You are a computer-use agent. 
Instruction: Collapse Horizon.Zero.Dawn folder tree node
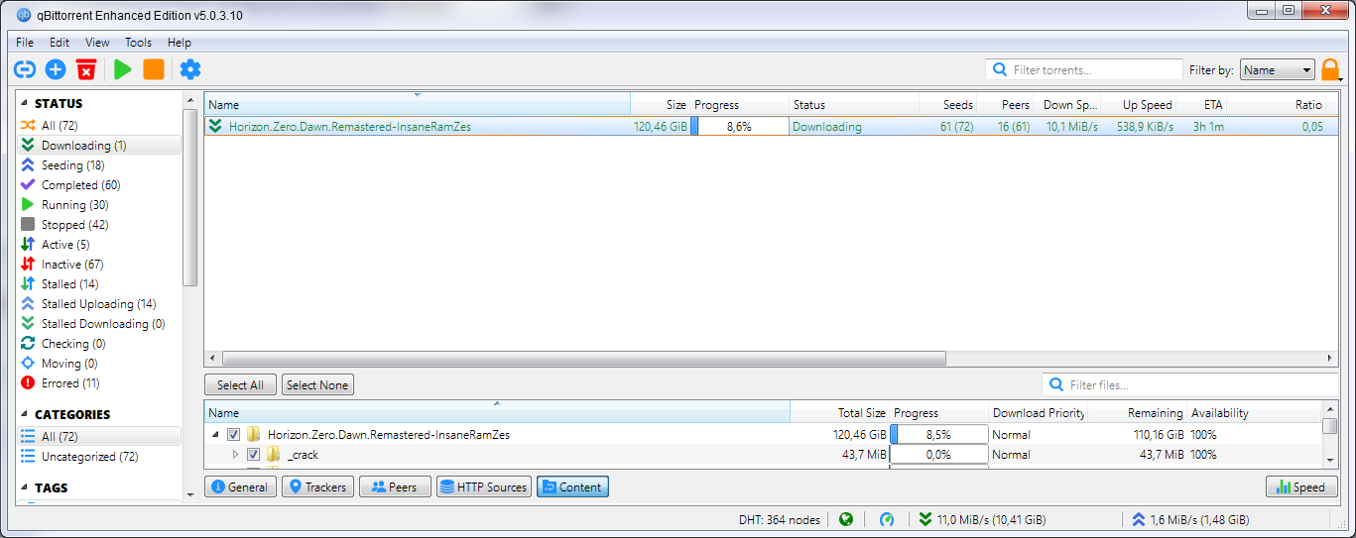215,434
